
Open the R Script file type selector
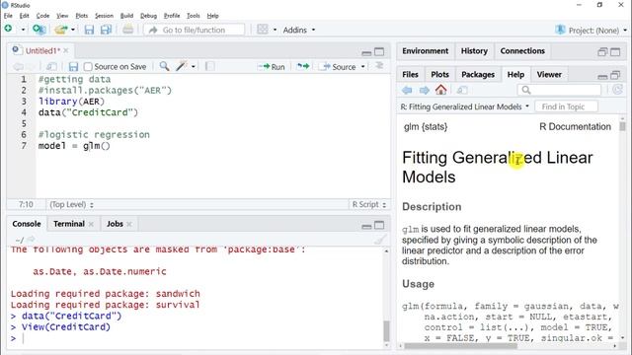point(368,204)
